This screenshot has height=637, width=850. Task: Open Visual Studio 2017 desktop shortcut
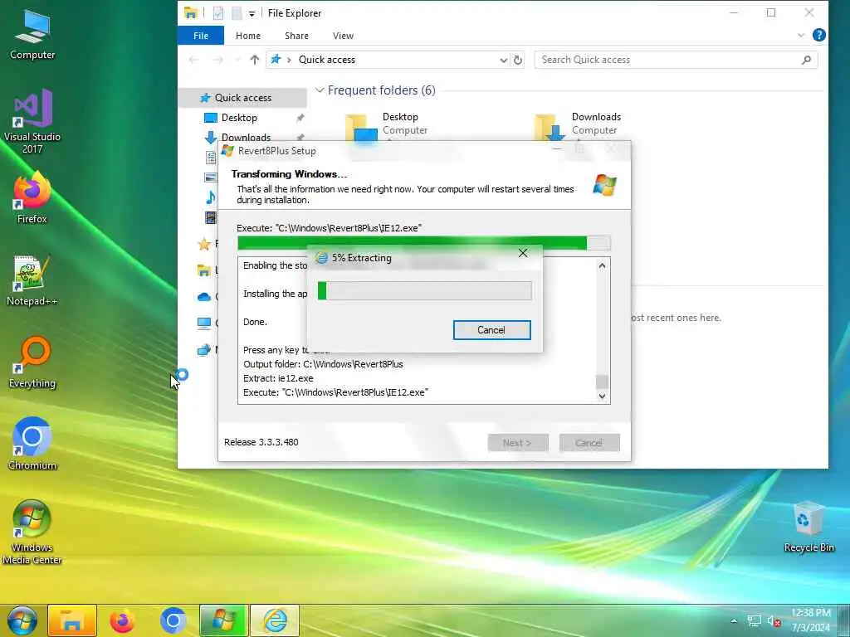32,121
